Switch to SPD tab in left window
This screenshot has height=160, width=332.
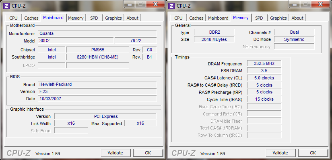click(x=94, y=18)
